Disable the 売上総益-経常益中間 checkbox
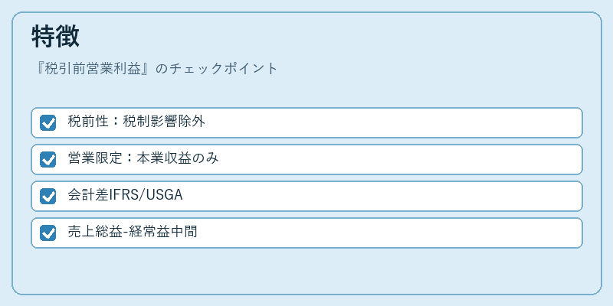This screenshot has width=613, height=306. click(x=48, y=233)
